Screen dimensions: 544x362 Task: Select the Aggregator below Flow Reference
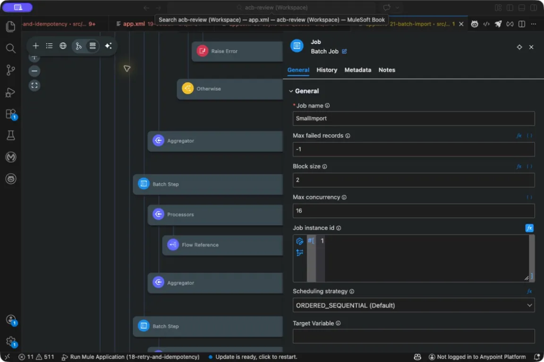[x=215, y=283]
